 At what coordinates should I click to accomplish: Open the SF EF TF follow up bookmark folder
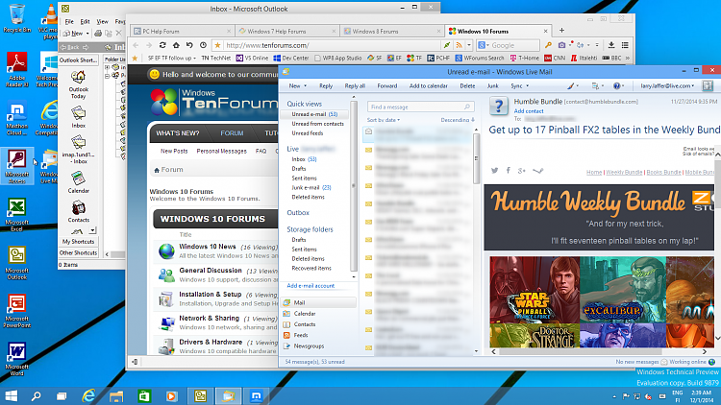pyautogui.click(x=171, y=58)
